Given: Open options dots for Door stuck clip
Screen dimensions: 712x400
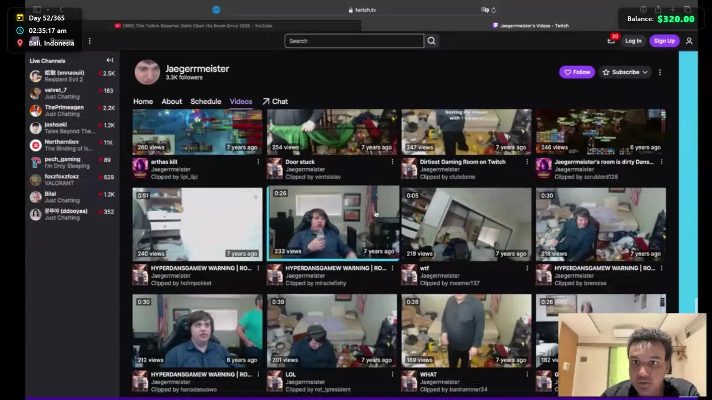Looking at the screenshot, I should click(392, 162).
